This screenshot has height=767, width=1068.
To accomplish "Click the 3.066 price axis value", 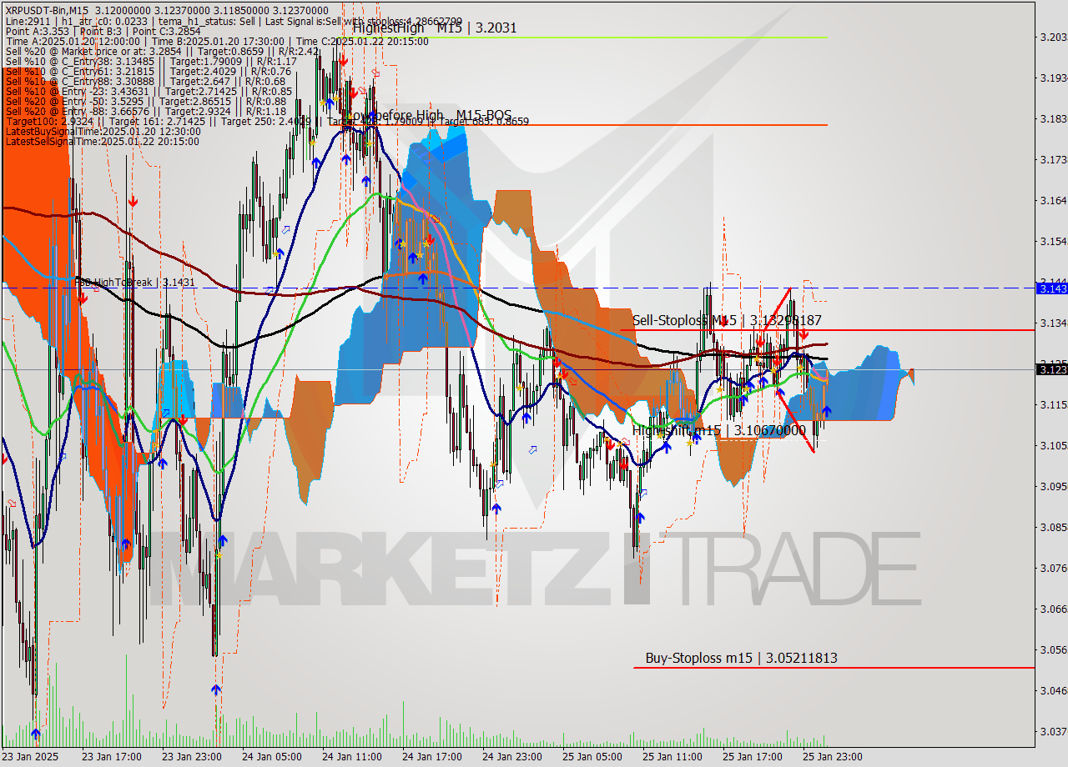I will click(1053, 609).
